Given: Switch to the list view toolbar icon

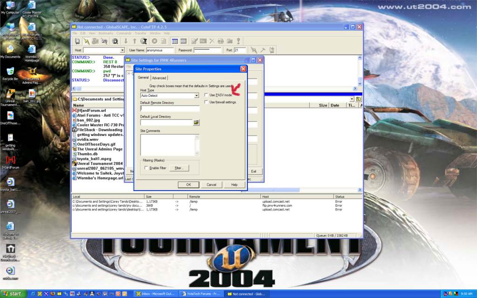Looking at the screenshot, I should [175, 41].
